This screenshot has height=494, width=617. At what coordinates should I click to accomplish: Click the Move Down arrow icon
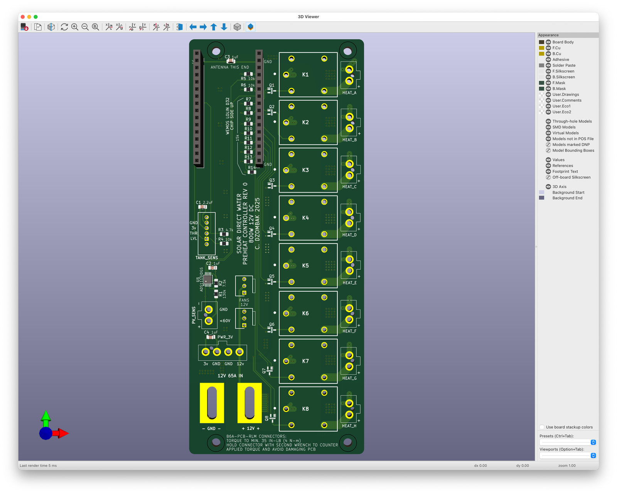pyautogui.click(x=224, y=27)
